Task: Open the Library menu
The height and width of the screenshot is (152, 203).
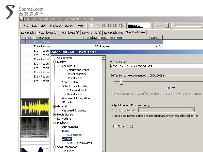Action: point(69,26)
